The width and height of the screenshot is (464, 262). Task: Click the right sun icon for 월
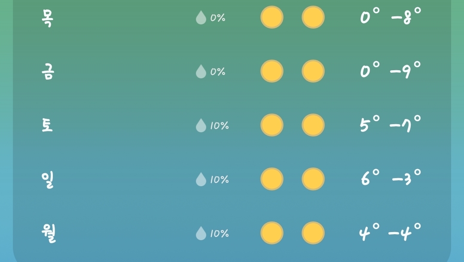(x=313, y=233)
